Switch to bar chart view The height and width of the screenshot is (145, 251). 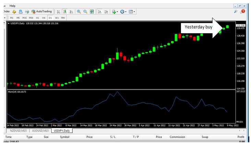point(58,12)
